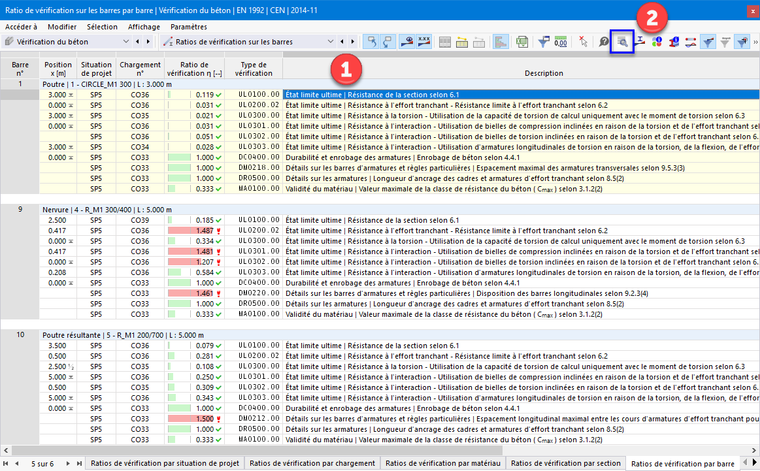This screenshot has height=471, width=760.
Task: Click the grey table grid toolbar icon
Action: [445, 42]
